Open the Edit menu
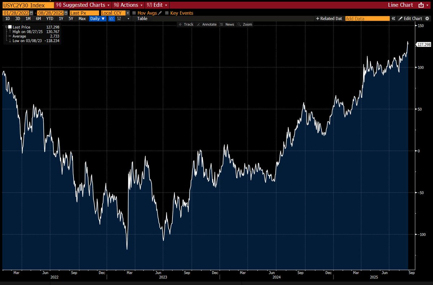 pyautogui.click(x=157, y=5)
